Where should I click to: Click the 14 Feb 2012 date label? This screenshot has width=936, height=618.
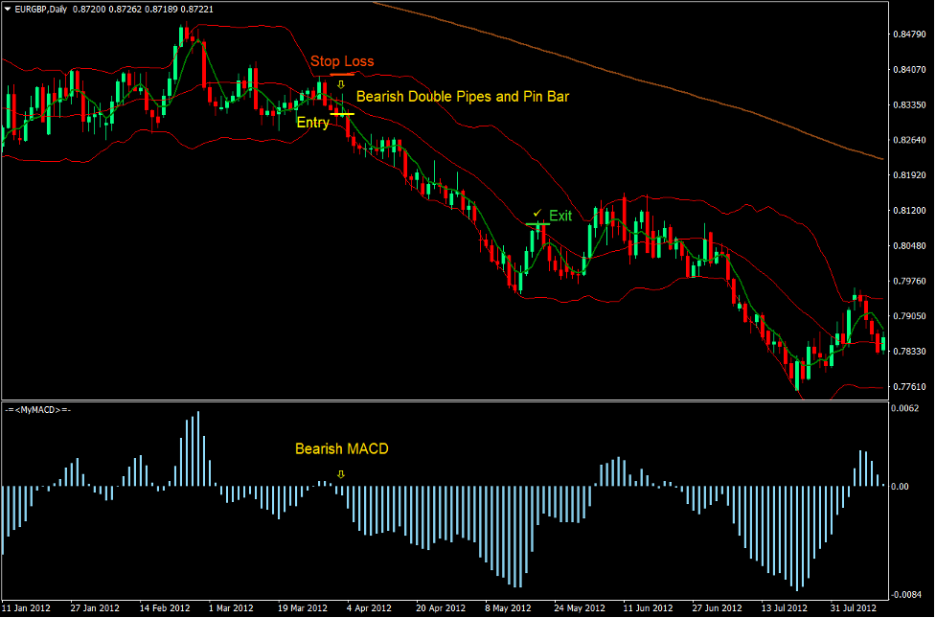[165, 608]
